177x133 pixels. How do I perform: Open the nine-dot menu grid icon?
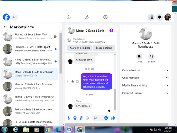click(151, 17)
